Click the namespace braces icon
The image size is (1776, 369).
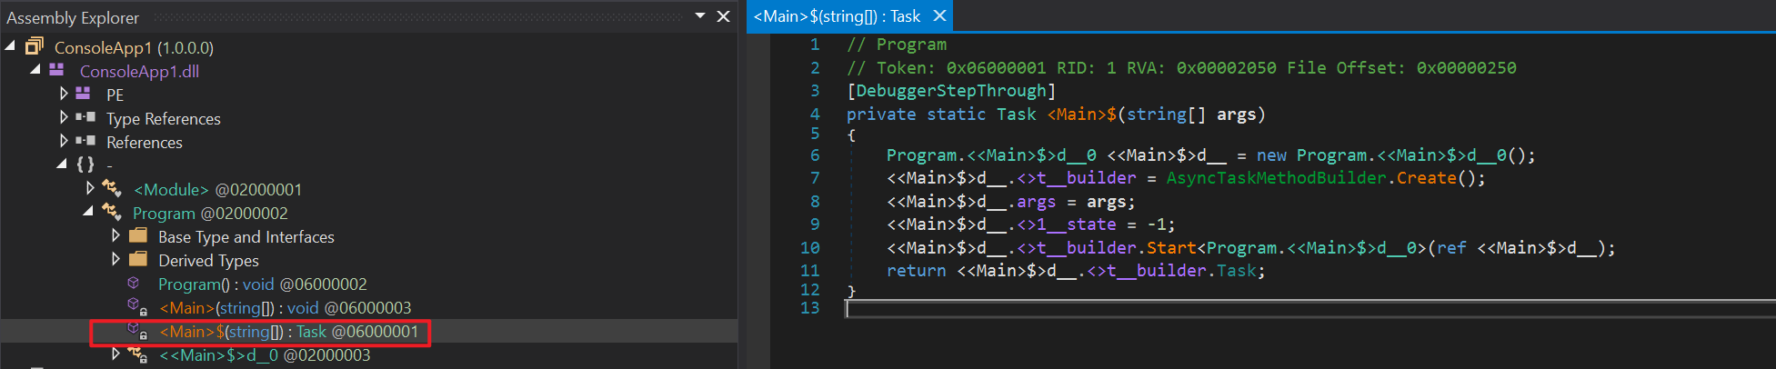click(85, 165)
